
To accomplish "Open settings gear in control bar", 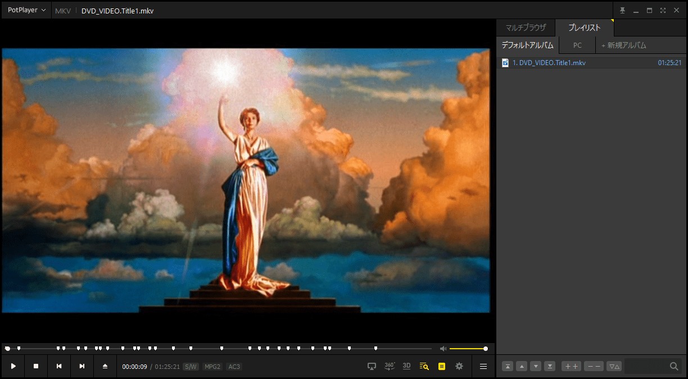I will (459, 366).
